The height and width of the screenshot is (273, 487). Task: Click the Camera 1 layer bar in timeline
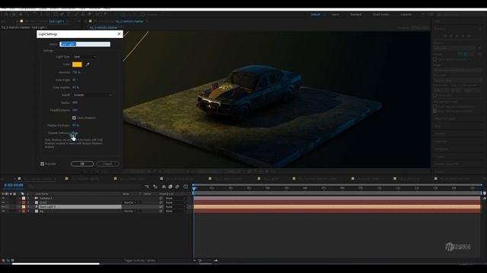coord(337,198)
